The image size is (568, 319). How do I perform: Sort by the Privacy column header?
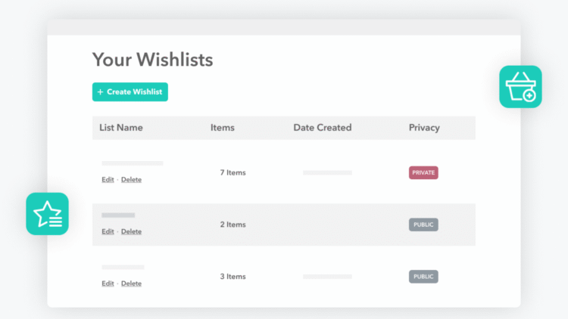pos(424,128)
